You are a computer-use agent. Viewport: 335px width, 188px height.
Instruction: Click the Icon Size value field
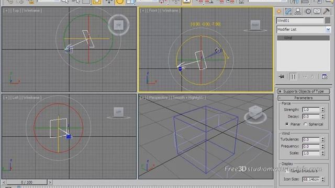[x=311, y=179]
